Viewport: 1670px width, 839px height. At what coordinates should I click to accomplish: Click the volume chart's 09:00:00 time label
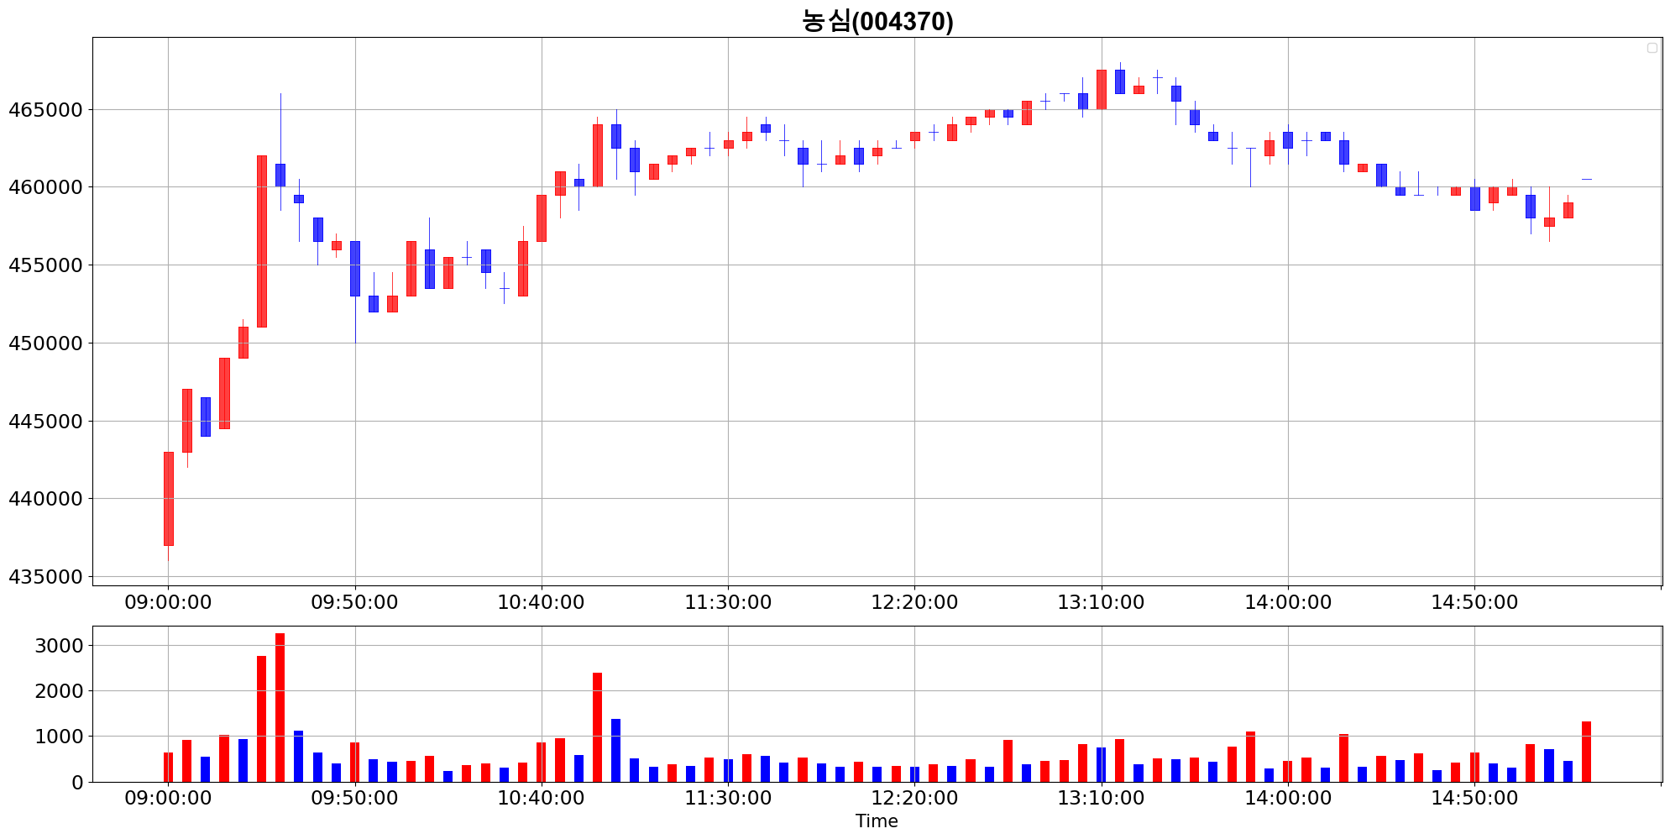click(x=168, y=798)
